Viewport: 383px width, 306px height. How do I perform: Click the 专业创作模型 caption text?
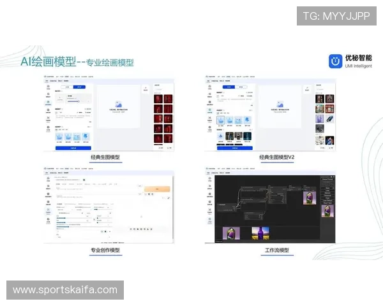105,250
